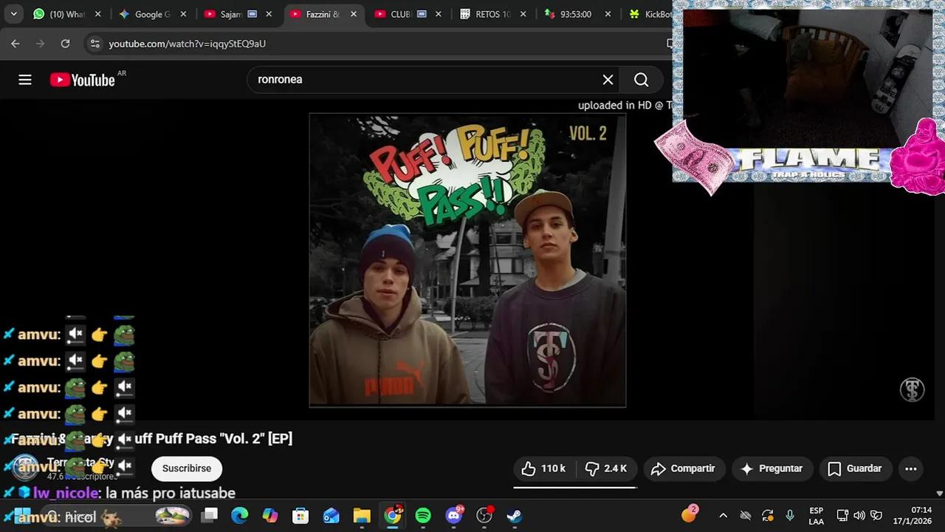Open Outlook from the taskbar
945x532 pixels.
point(331,515)
